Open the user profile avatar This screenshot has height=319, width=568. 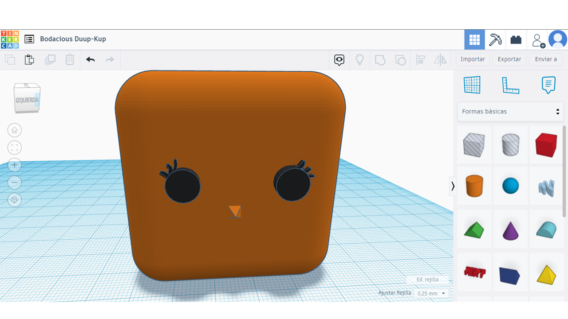[558, 39]
